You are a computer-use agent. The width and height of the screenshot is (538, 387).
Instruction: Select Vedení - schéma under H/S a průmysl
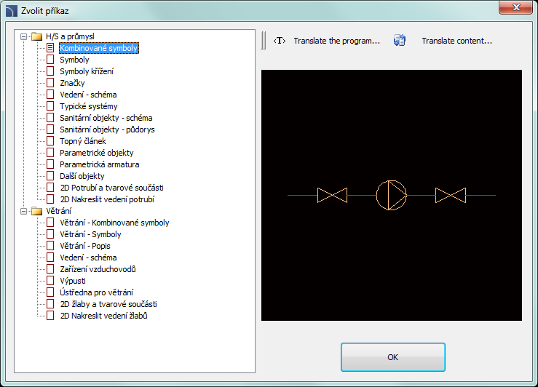pyautogui.click(x=88, y=95)
